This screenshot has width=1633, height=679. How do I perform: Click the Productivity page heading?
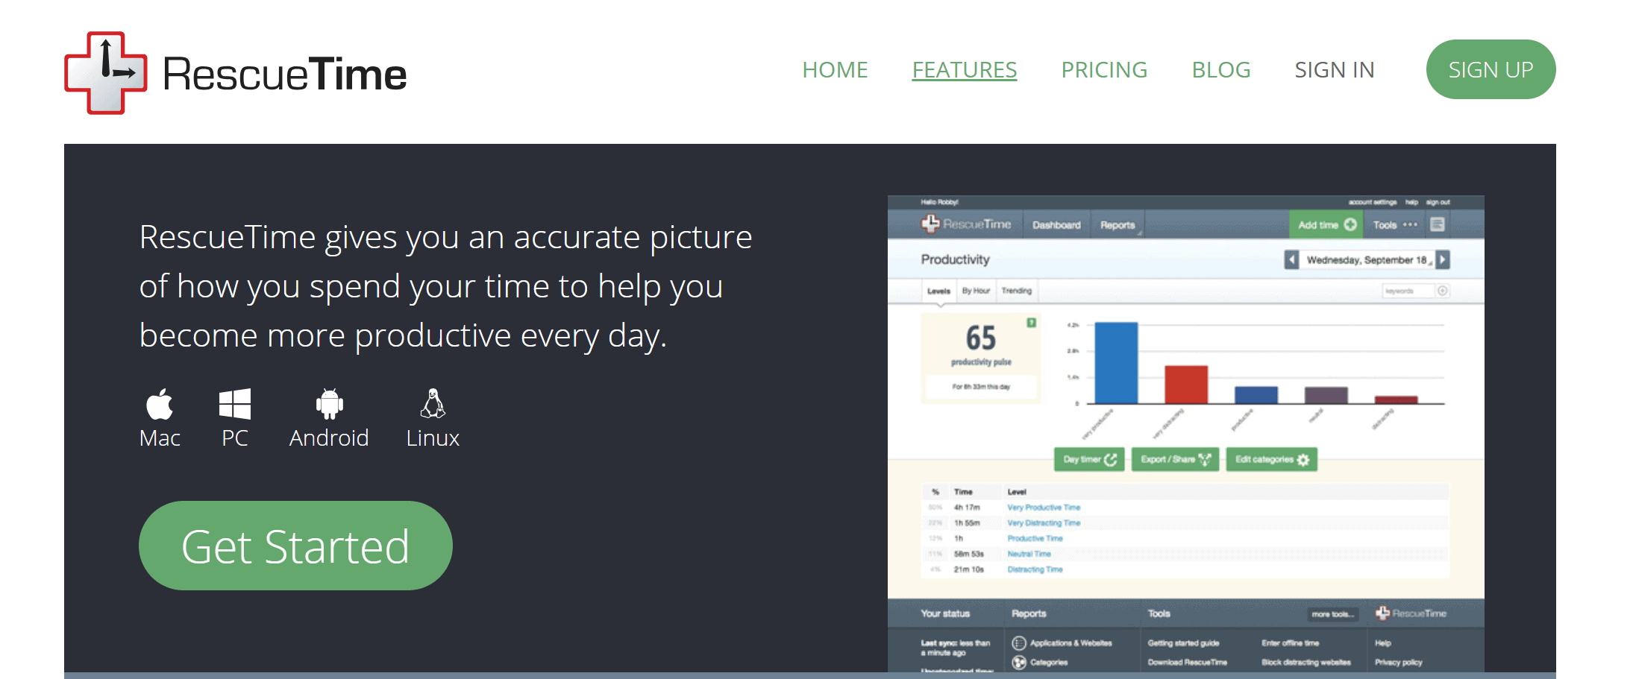coord(955,259)
